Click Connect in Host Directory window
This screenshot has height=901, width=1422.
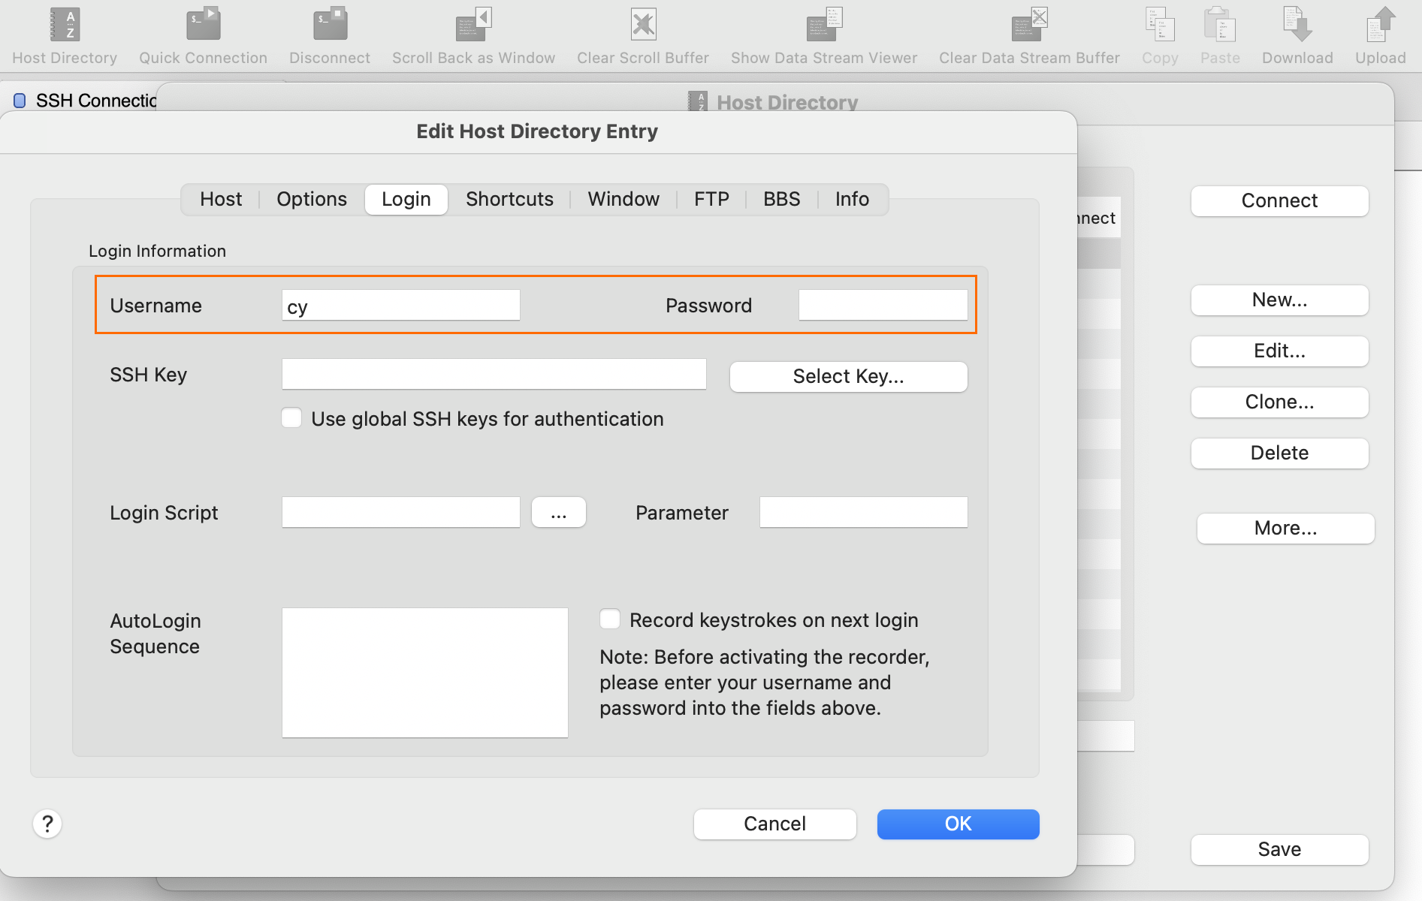pos(1280,200)
